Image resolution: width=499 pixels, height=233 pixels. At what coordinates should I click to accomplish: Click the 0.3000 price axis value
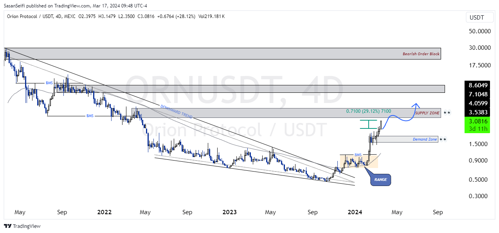point(478,196)
